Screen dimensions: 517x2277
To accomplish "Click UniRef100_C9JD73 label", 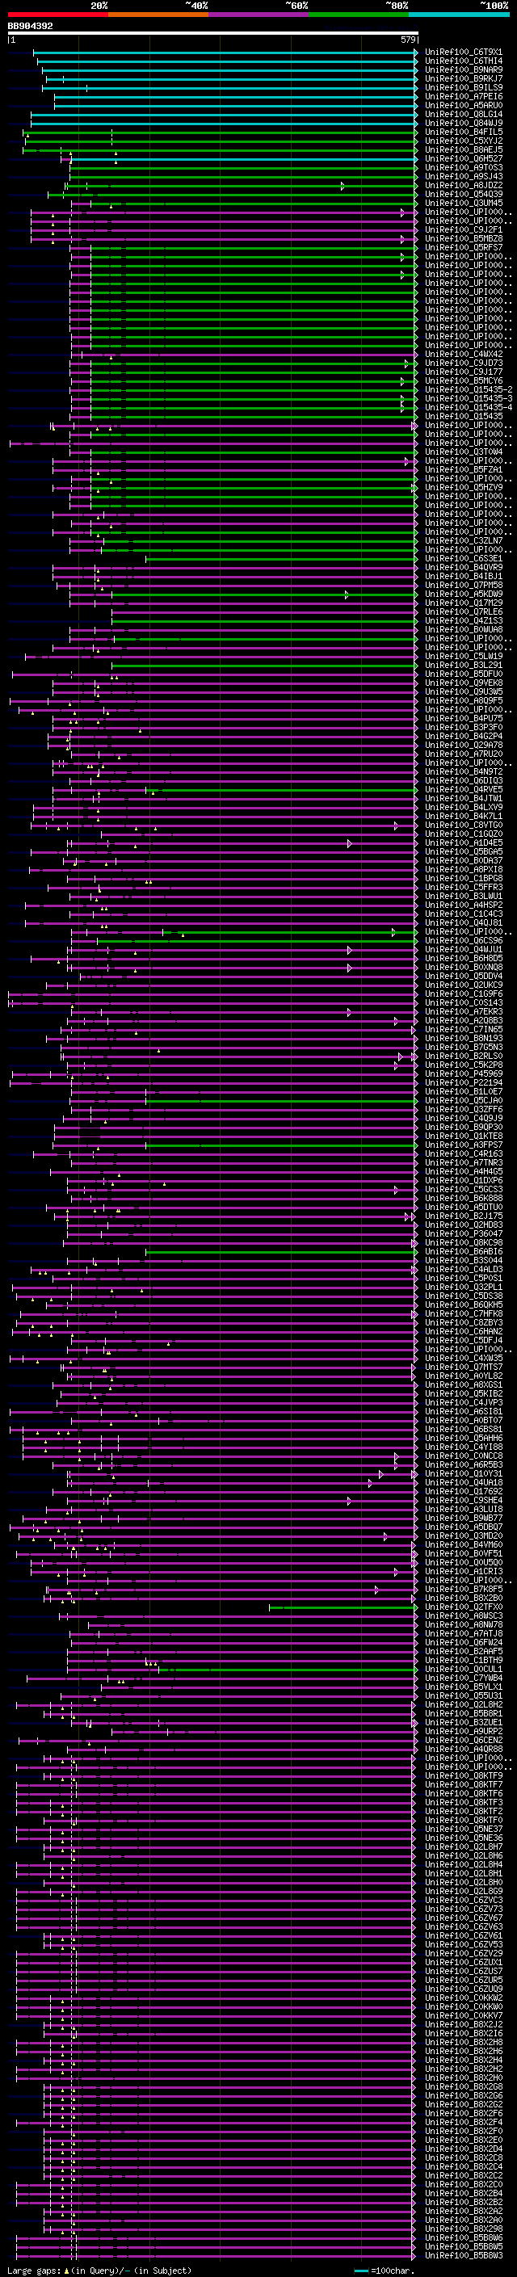I will pyautogui.click(x=463, y=363).
